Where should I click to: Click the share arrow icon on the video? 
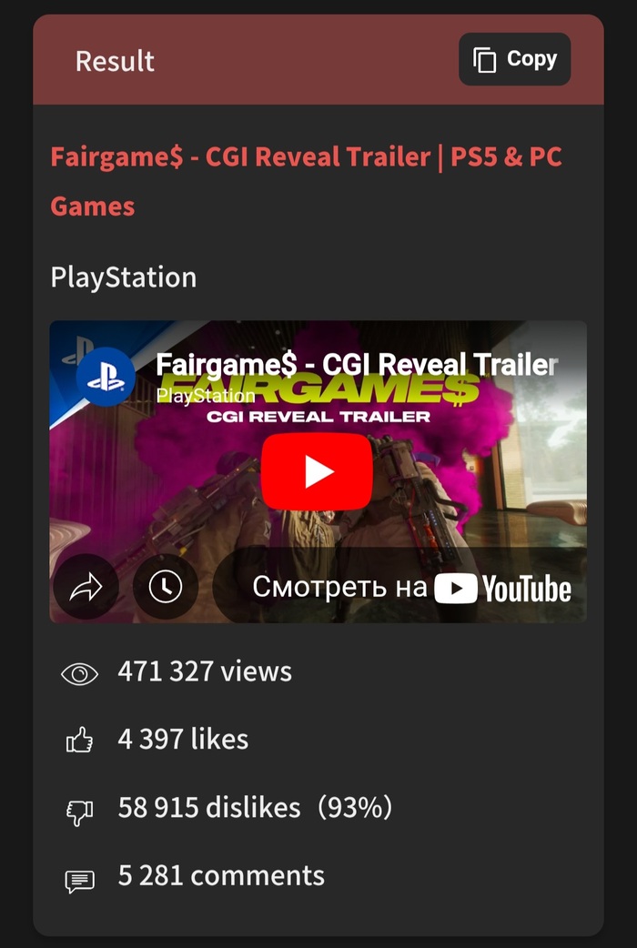tap(86, 587)
